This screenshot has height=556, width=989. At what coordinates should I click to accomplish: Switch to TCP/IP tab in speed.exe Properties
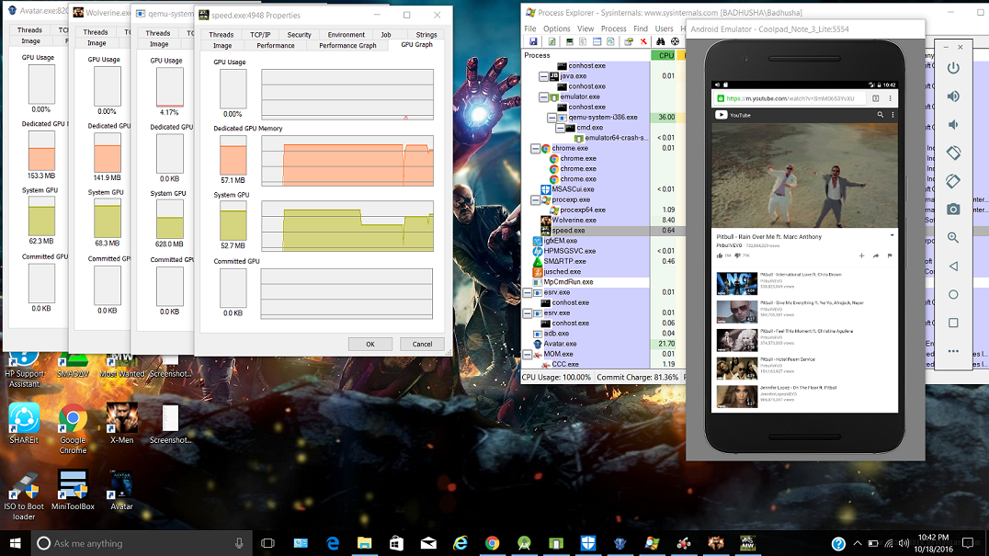coord(260,35)
